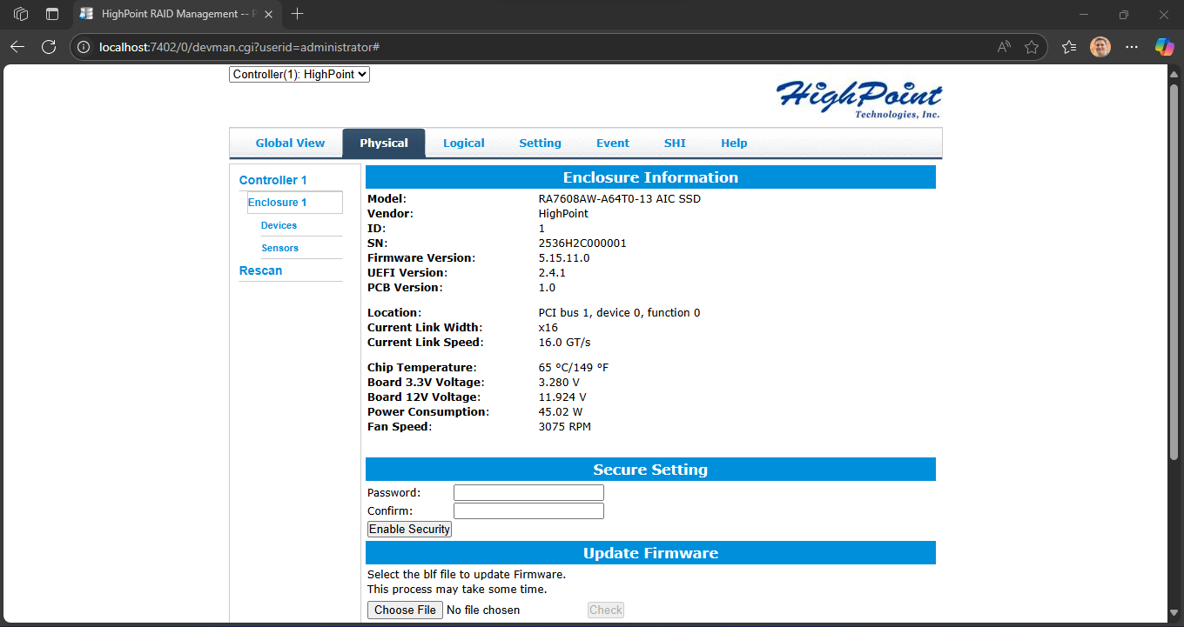Open browser settings via ellipsis icon
Screen dimensions: 1184x627
(x=1132, y=47)
